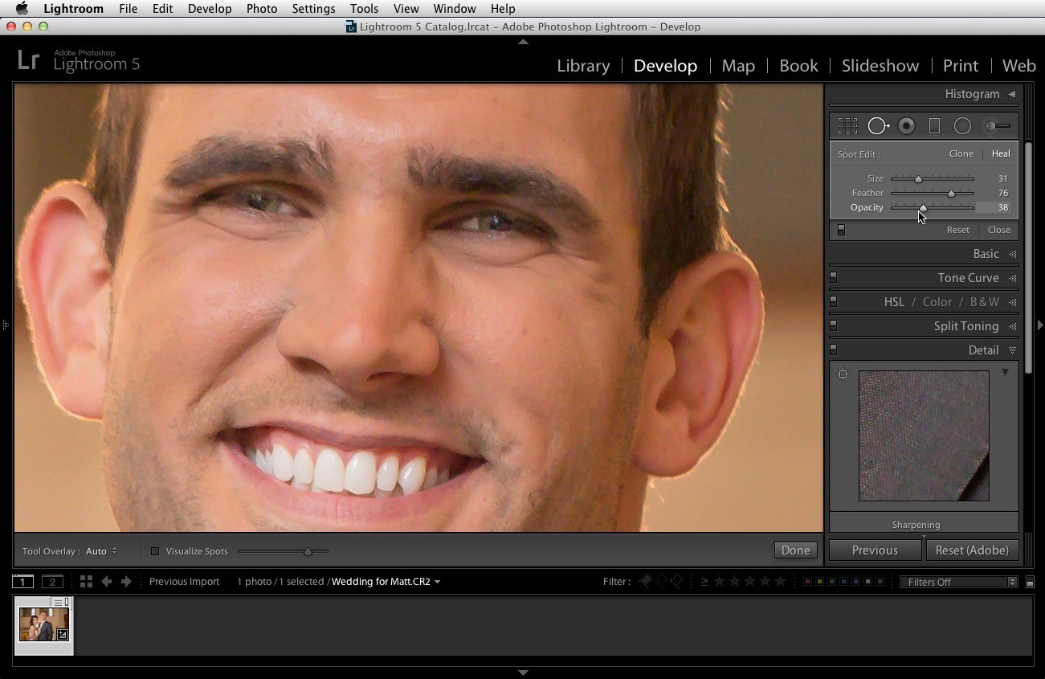Switch to the Library module

[x=583, y=66]
